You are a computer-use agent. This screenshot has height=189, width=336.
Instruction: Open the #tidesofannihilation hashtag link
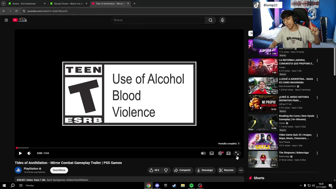point(77,180)
